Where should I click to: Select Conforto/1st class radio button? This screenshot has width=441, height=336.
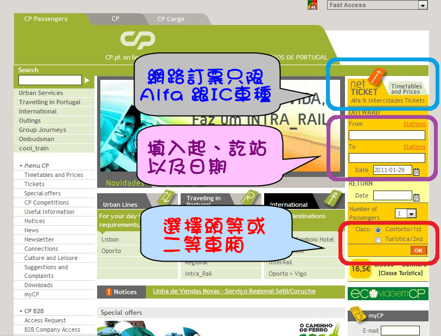coord(378,230)
